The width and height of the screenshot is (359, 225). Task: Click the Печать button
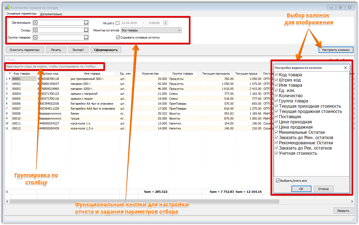[x=56, y=50]
